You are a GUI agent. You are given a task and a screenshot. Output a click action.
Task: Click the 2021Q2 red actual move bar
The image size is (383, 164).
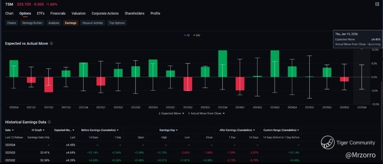pyautogui.click(x=49, y=84)
